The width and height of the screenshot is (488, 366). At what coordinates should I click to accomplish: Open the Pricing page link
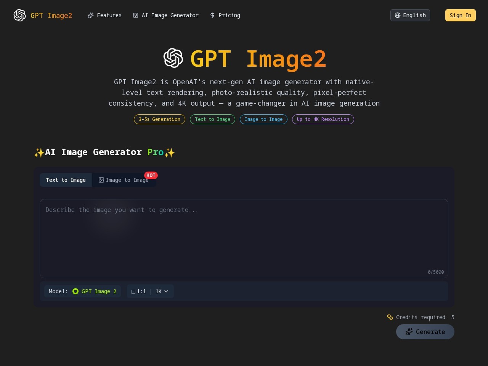click(x=225, y=15)
